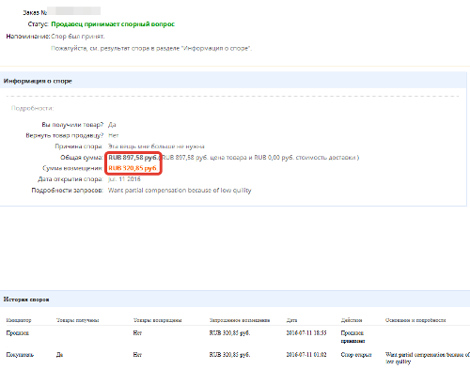Click the "Товары получены" column header

[x=77, y=320]
